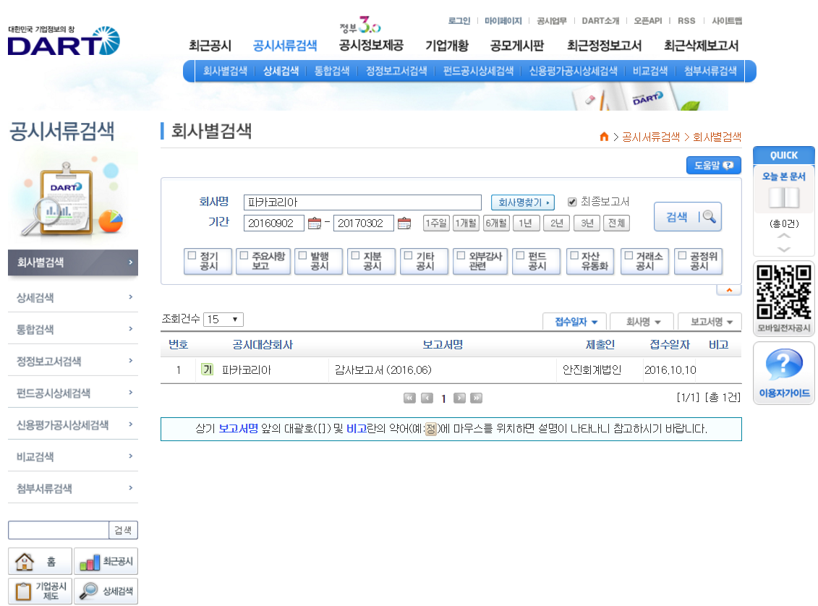Open the 감사보고서 (2016.06) report link
The width and height of the screenshot is (818, 606).
(x=383, y=370)
